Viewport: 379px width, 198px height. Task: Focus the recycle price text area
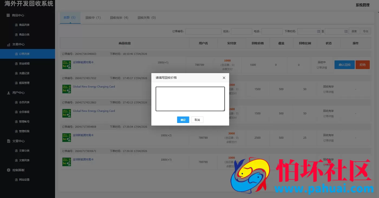pyautogui.click(x=190, y=99)
